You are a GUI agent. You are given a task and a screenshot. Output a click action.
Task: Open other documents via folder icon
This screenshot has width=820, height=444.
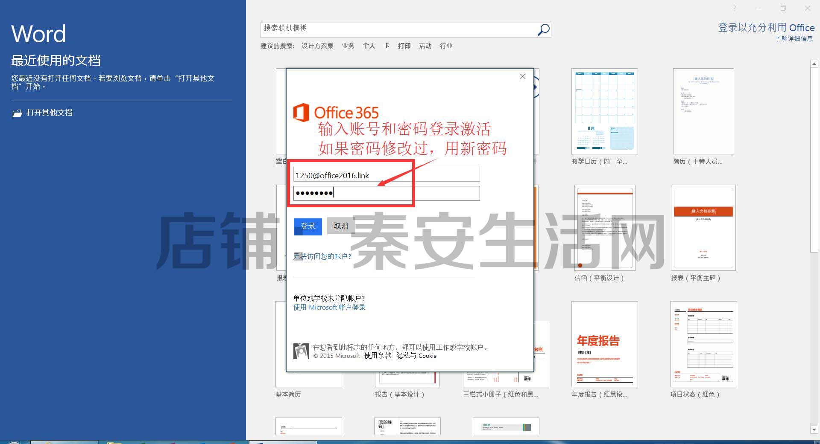(17, 113)
